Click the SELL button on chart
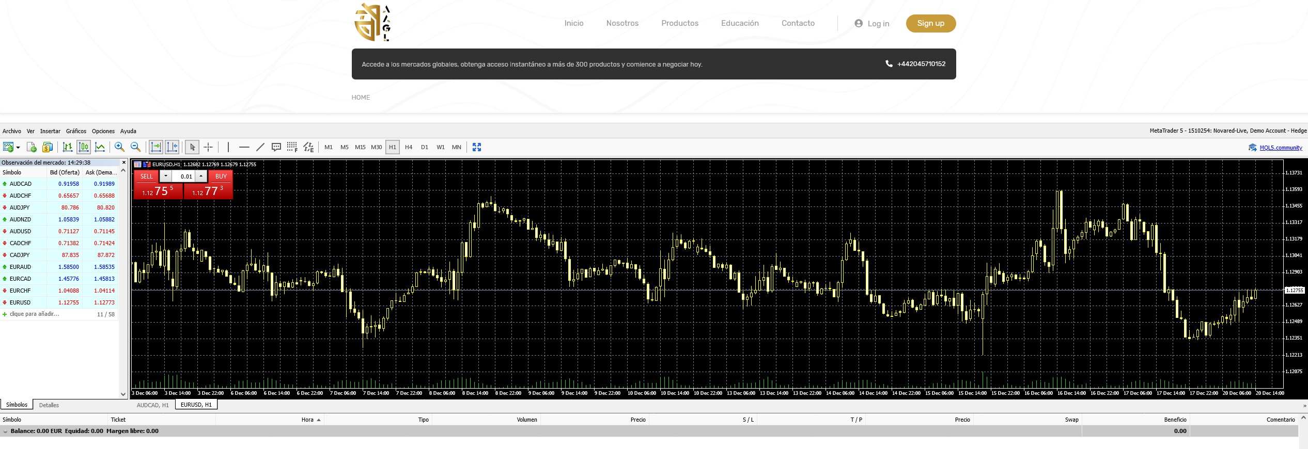 click(147, 177)
